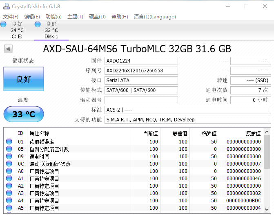Select the 启动-关闭循环次数 attribute name

(x=50, y=164)
